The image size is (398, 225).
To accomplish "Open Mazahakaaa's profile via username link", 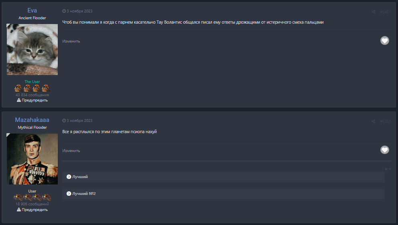I will [x=32, y=120].
